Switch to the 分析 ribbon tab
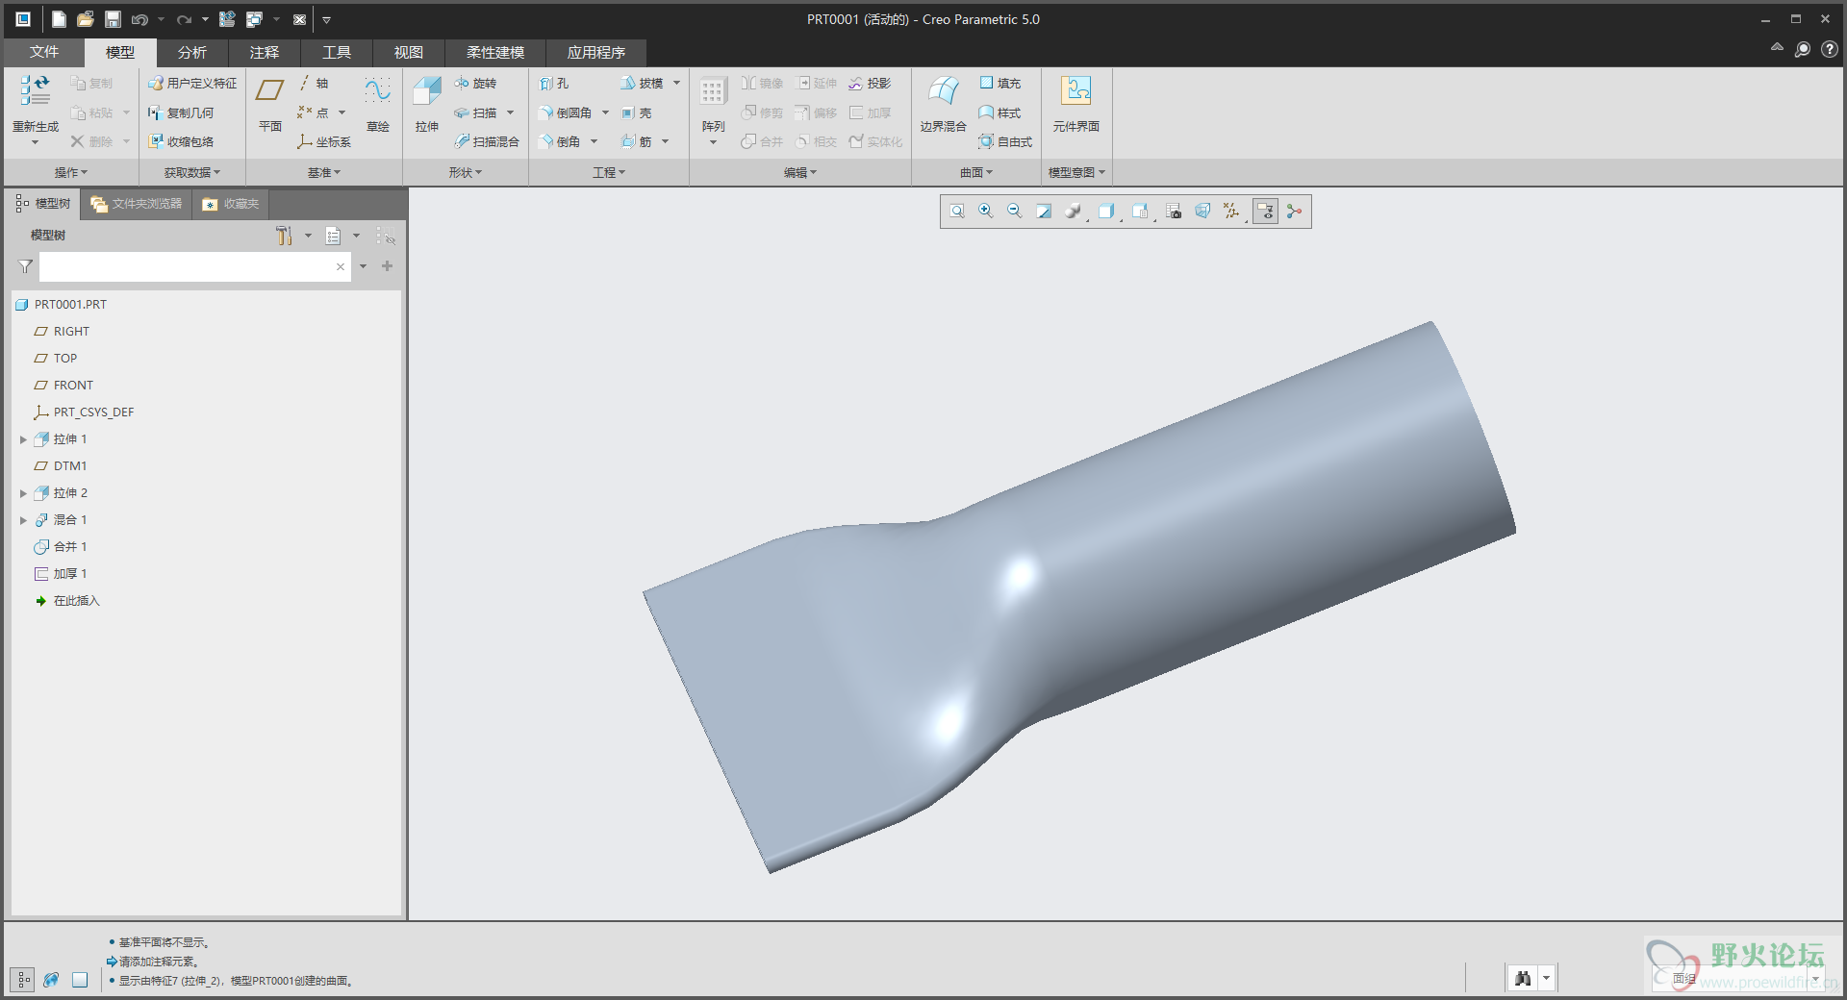This screenshot has width=1847, height=1000. point(192,52)
